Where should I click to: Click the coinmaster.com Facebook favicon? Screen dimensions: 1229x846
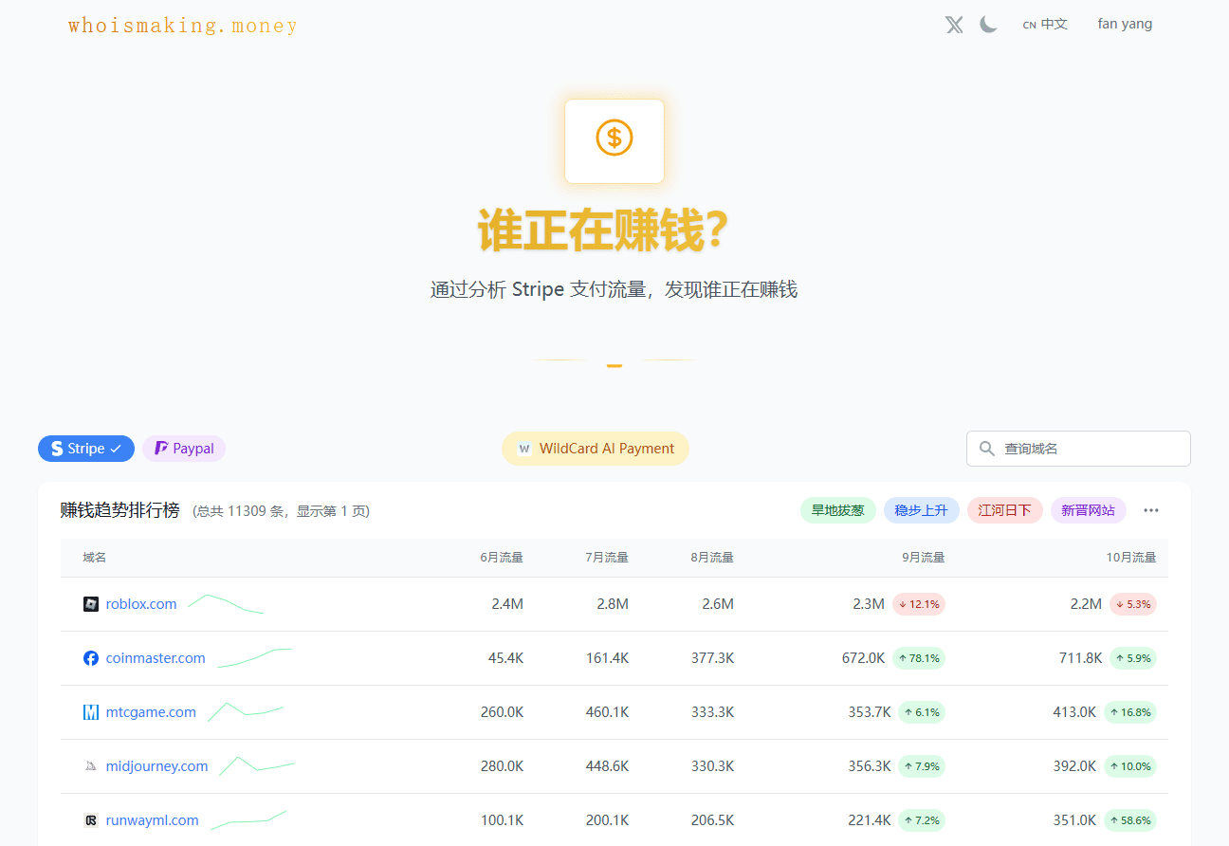(x=91, y=658)
